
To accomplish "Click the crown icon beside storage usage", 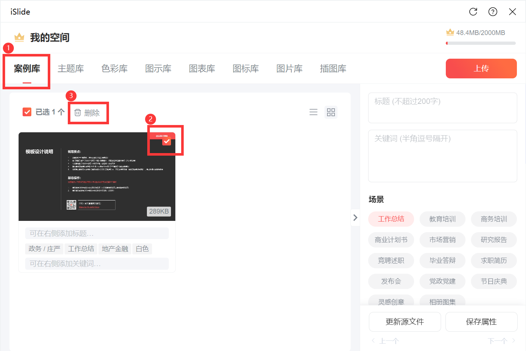I will pyautogui.click(x=450, y=32).
